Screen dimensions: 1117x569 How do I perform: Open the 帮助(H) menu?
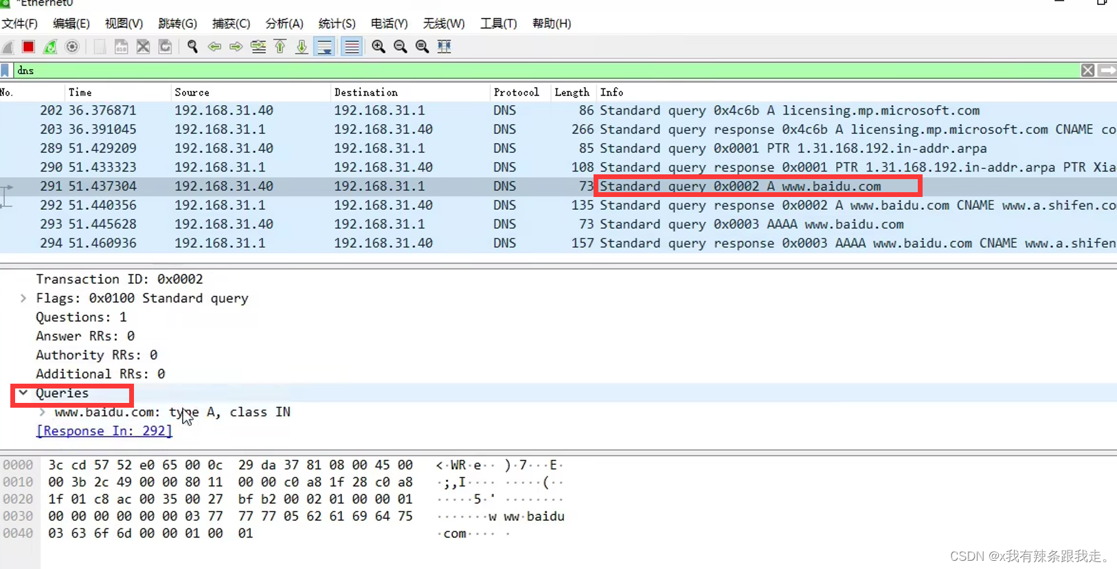coord(552,23)
